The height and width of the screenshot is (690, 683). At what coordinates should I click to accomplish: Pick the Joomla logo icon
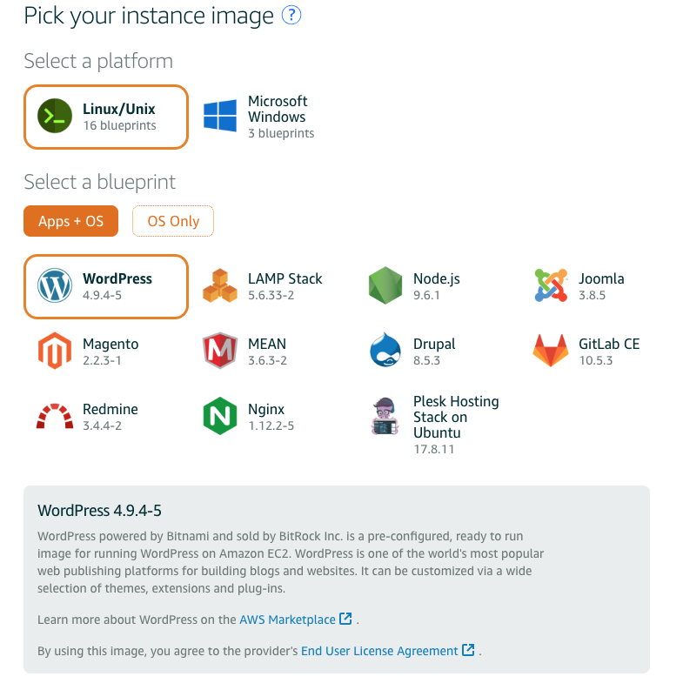tap(551, 286)
